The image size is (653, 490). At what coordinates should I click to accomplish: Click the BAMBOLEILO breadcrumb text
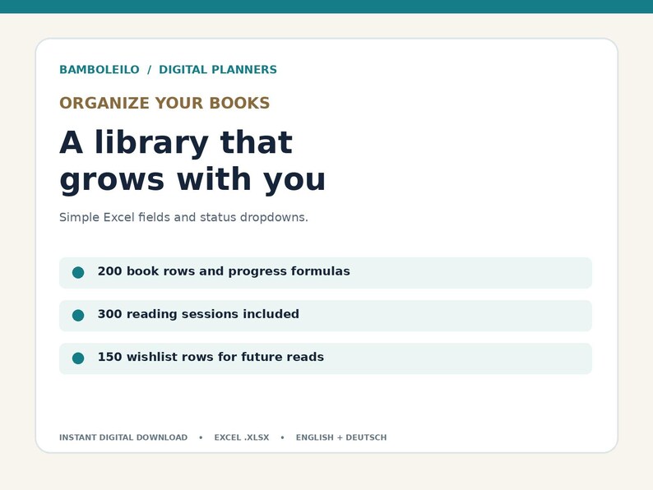point(100,70)
